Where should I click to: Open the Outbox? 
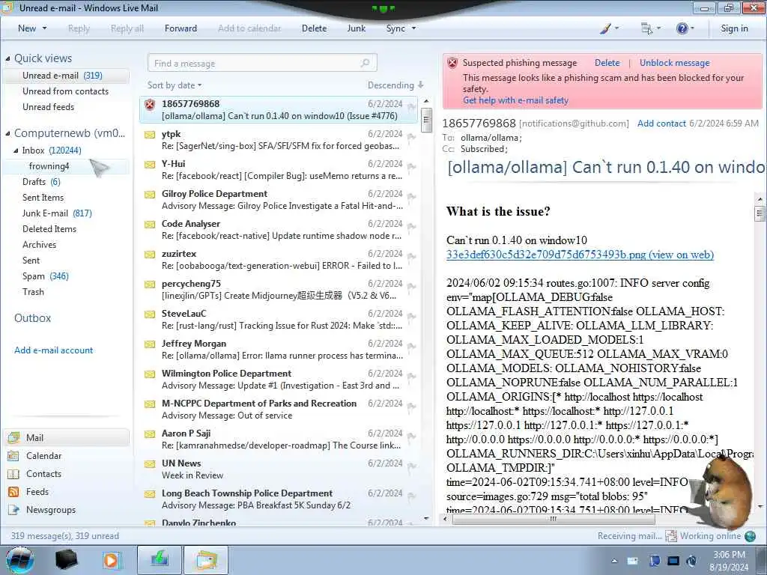click(x=32, y=317)
